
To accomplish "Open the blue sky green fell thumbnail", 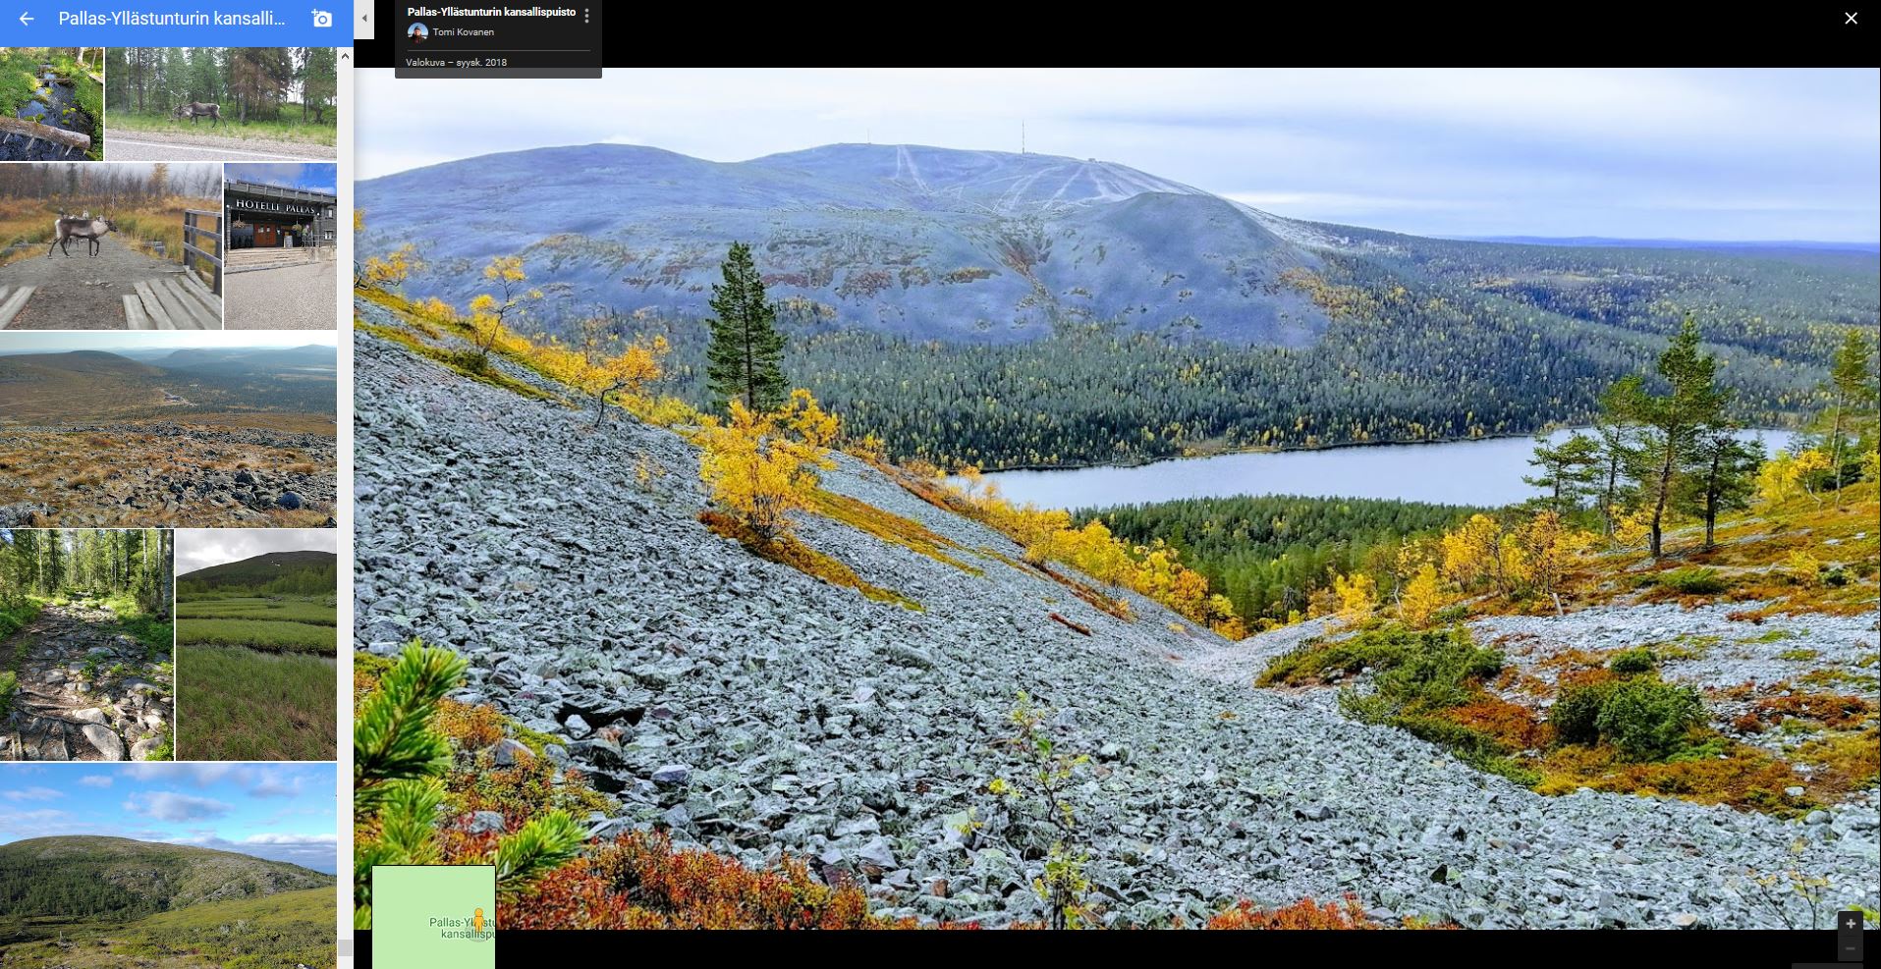I will [x=167, y=864].
